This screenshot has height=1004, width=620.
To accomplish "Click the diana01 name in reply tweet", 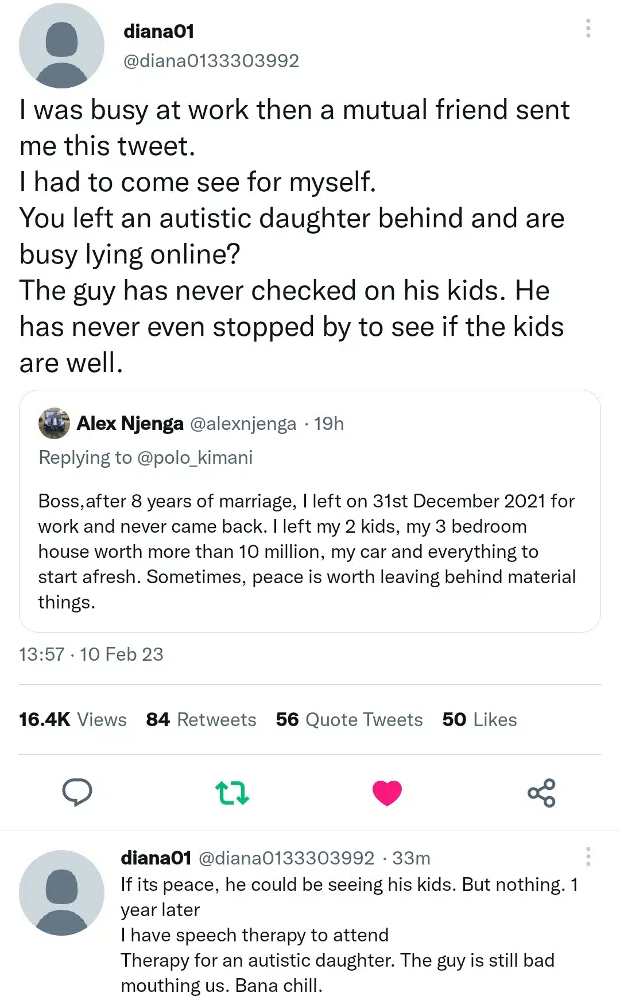I will [156, 858].
